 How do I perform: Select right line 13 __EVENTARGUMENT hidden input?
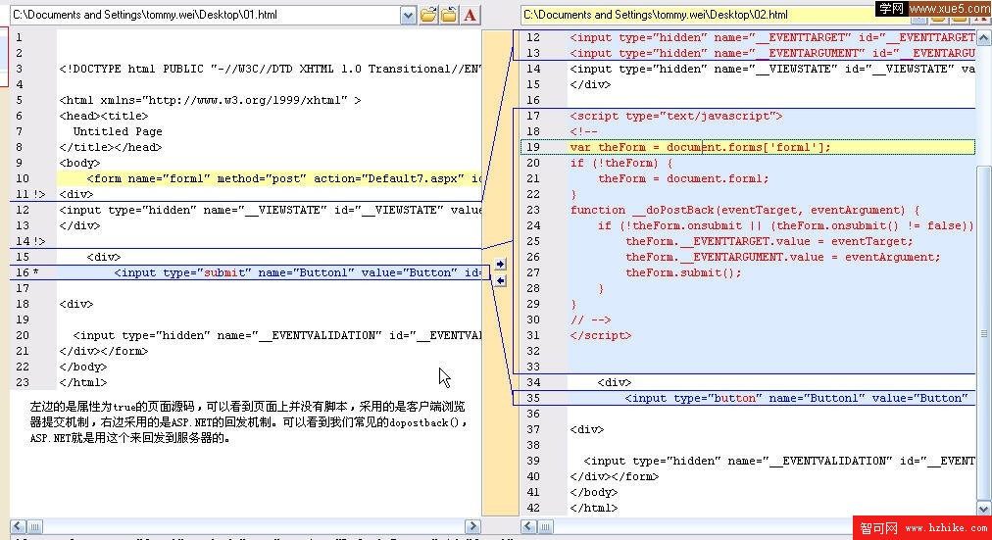tap(771, 53)
